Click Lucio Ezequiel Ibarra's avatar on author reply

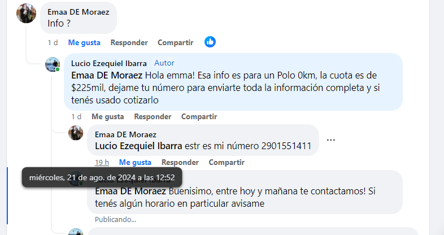pos(53,64)
